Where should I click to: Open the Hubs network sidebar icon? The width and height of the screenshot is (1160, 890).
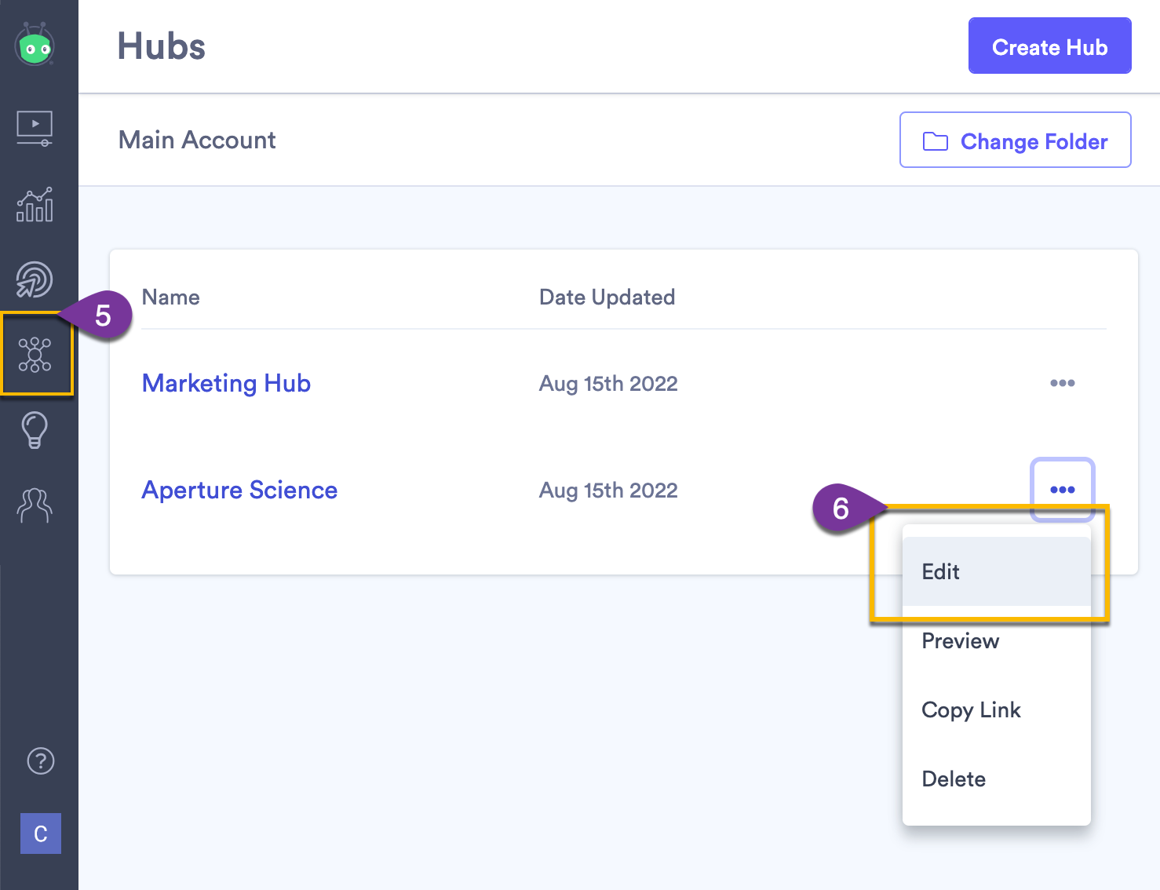(35, 355)
